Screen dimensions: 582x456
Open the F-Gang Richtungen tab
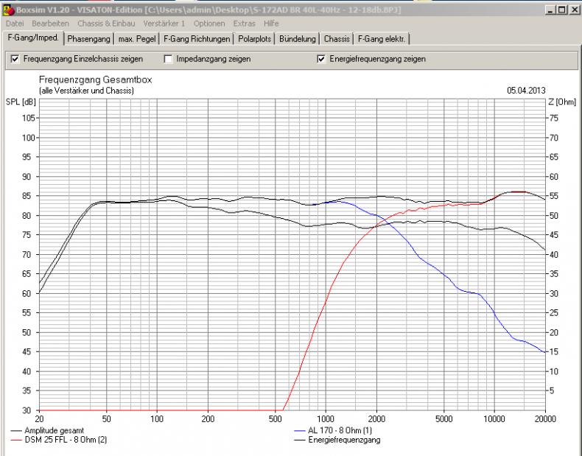pyautogui.click(x=197, y=39)
